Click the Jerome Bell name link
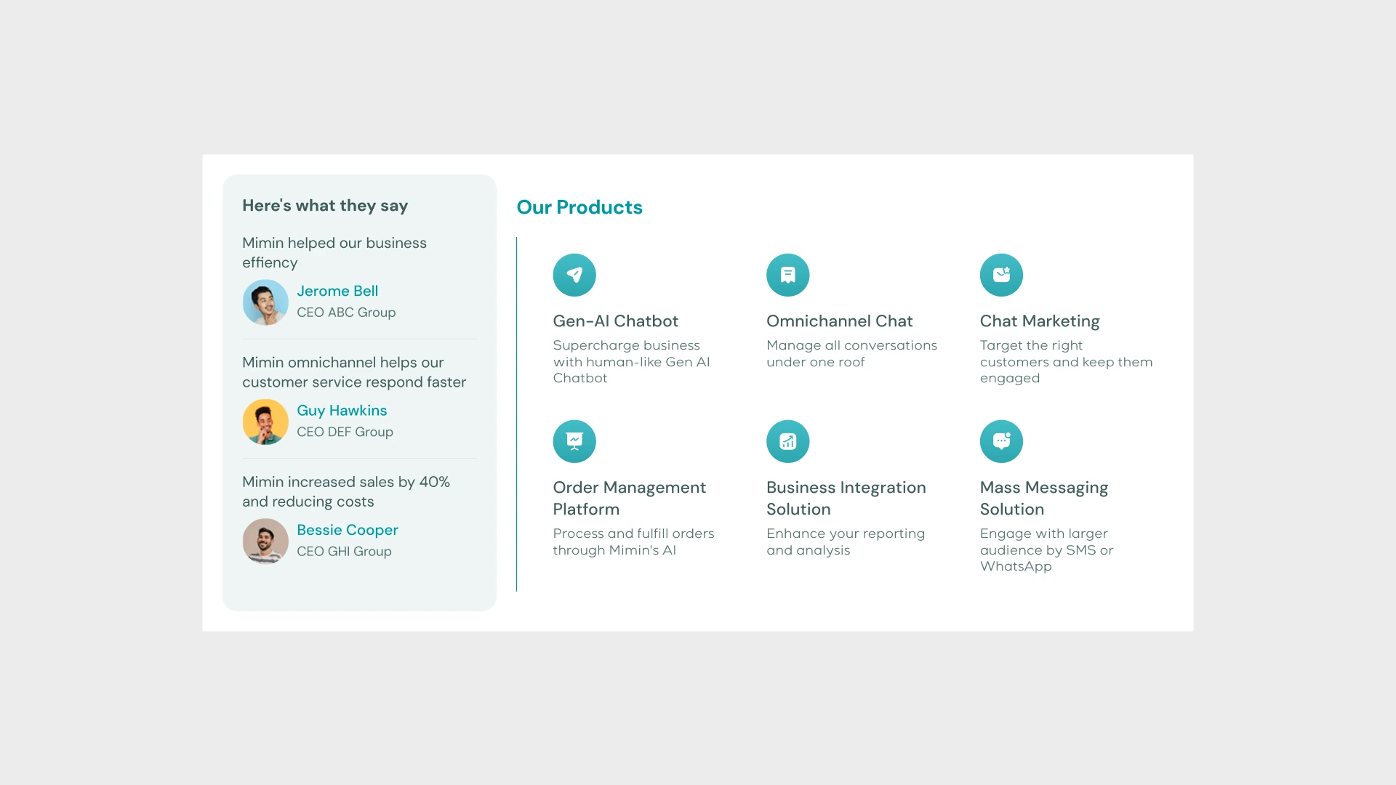1396x785 pixels. tap(337, 291)
